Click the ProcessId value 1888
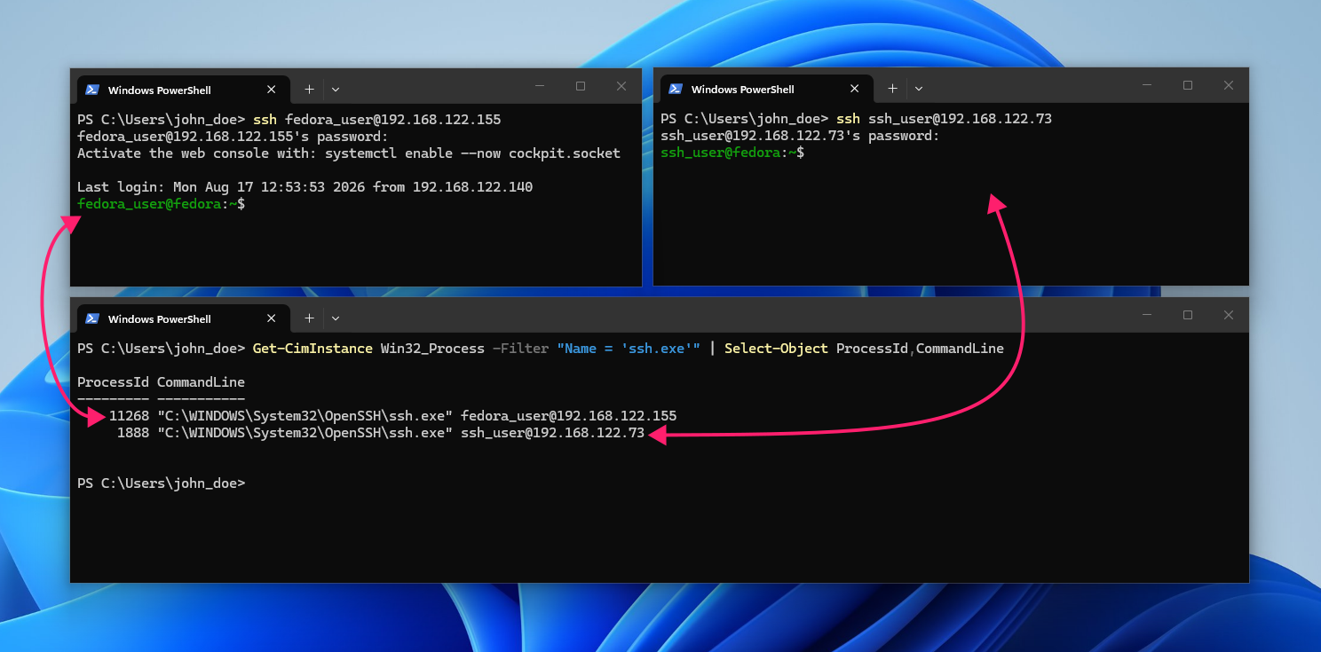The width and height of the screenshot is (1321, 652). tap(133, 433)
